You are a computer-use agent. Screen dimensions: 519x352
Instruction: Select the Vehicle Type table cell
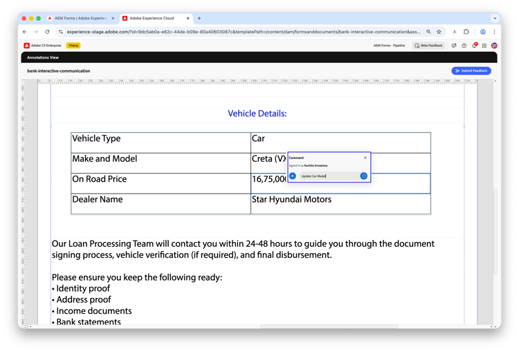tap(161, 142)
